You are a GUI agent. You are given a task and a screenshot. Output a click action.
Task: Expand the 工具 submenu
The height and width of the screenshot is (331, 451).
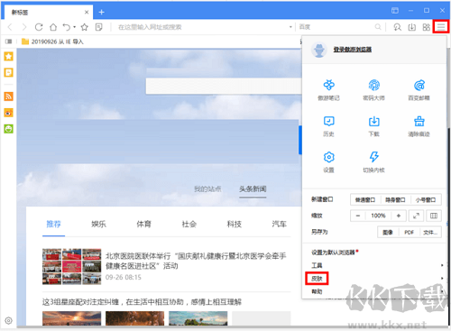pyautogui.click(x=373, y=265)
